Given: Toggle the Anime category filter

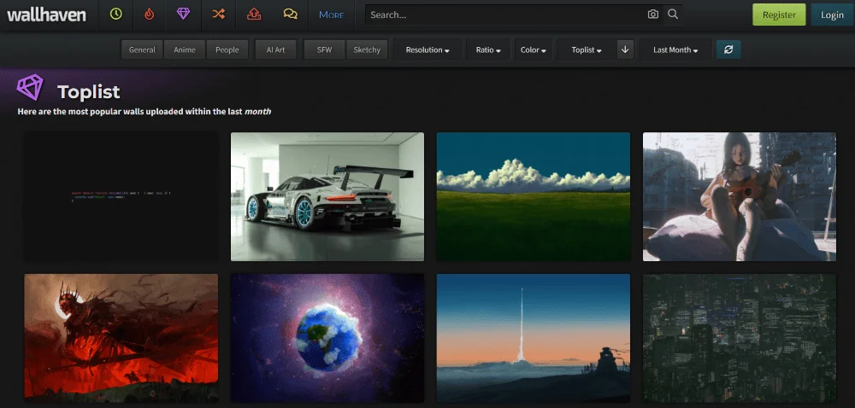Looking at the screenshot, I should [185, 50].
